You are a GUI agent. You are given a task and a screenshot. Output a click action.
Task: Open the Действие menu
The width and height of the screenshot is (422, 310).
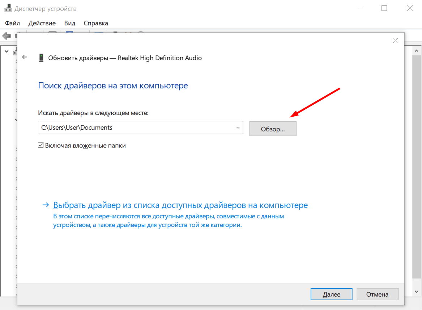click(42, 23)
